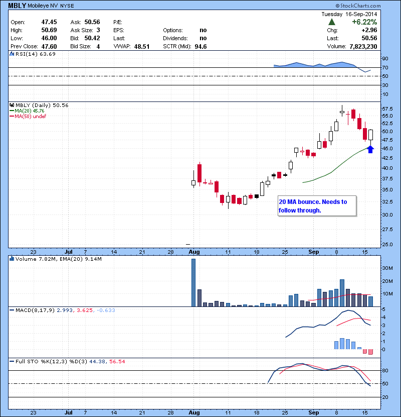Click the P/E label
401x417 pixels.
pyautogui.click(x=118, y=22)
